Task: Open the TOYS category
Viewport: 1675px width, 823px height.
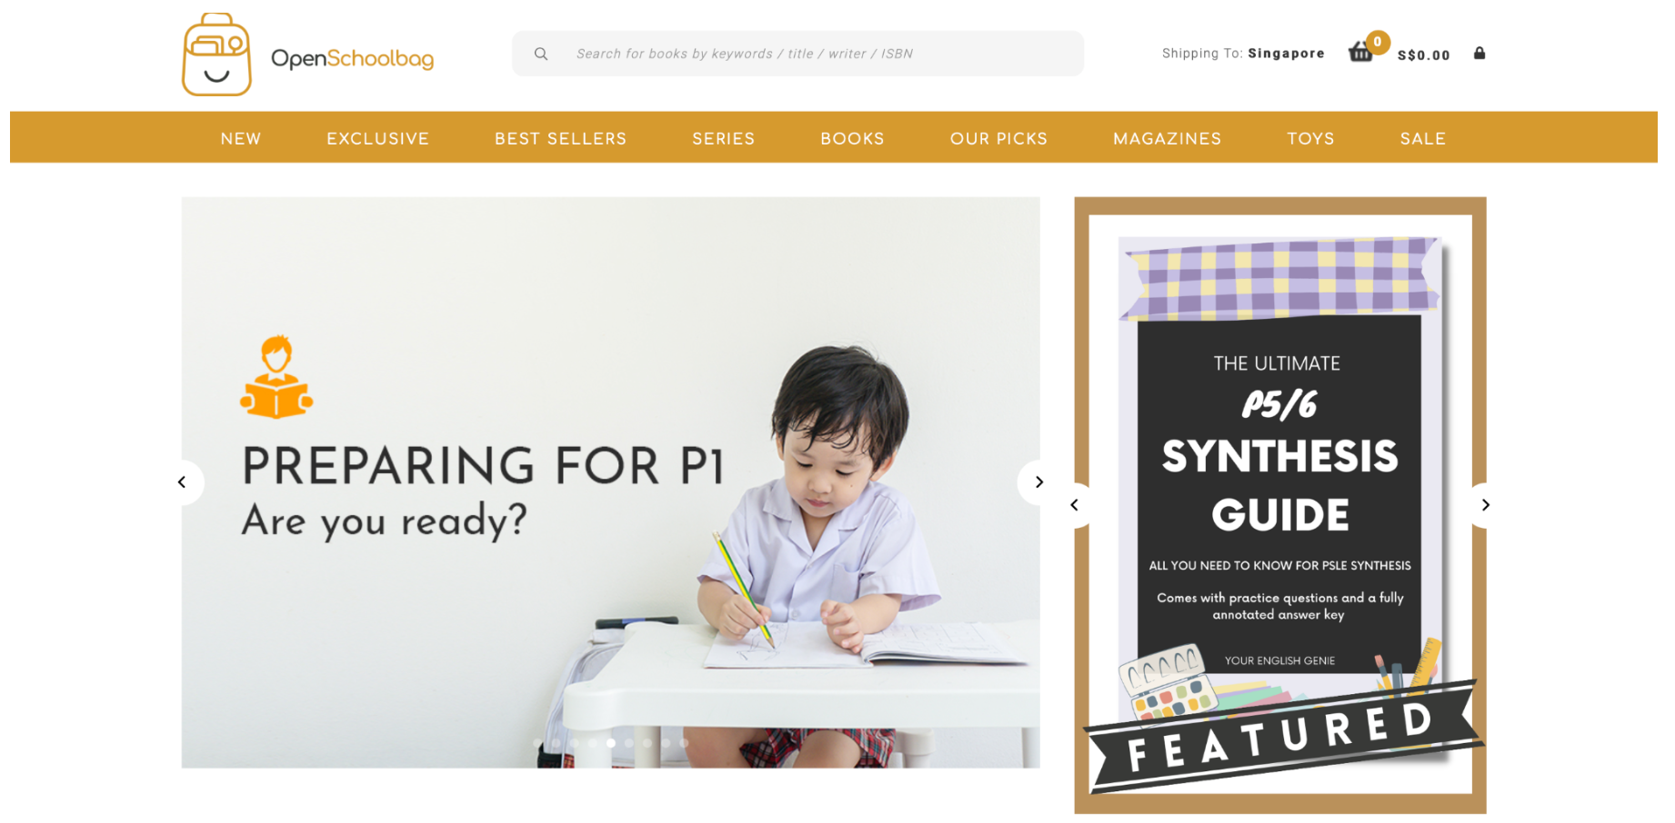Action: (x=1310, y=138)
